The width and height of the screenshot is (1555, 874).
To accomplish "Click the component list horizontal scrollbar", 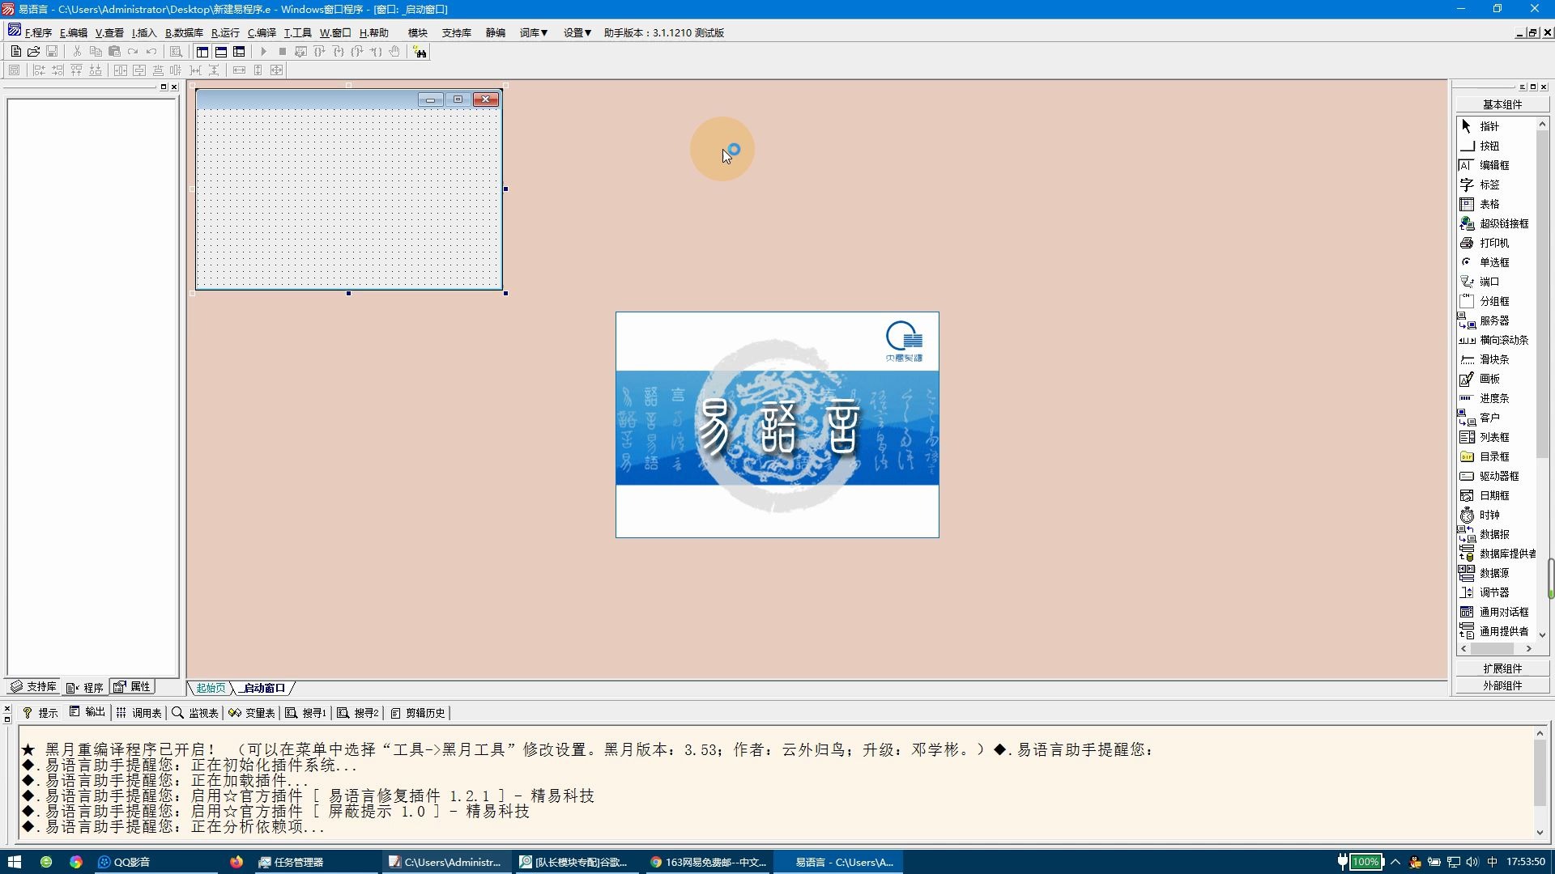I will tap(1496, 648).
